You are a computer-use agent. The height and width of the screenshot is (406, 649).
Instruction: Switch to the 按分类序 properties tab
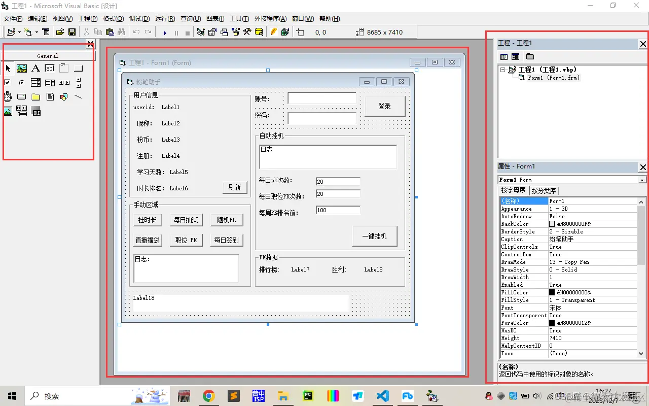point(544,191)
